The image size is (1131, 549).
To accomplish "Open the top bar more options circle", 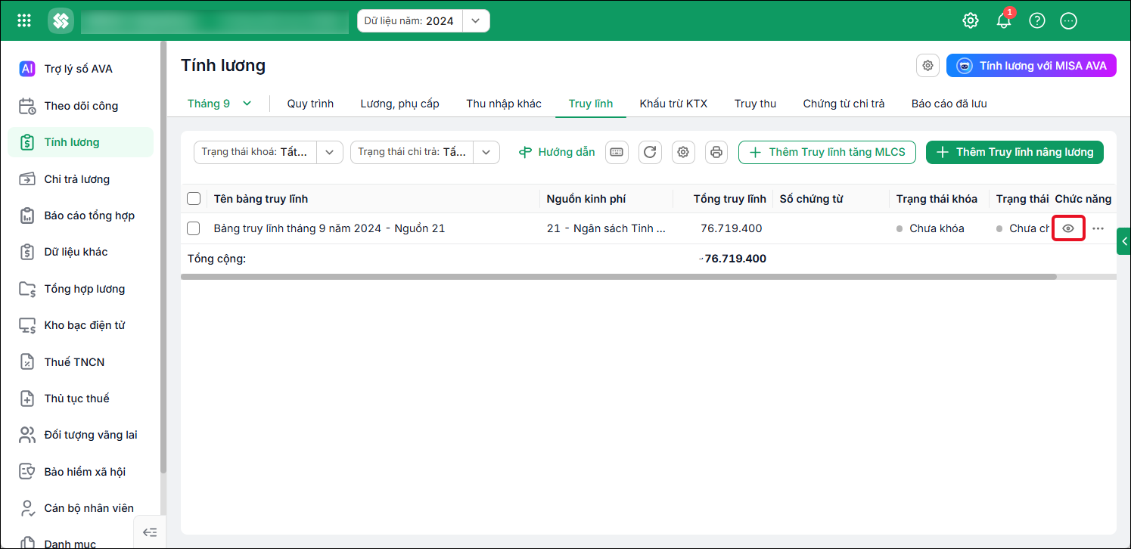I will (x=1068, y=20).
